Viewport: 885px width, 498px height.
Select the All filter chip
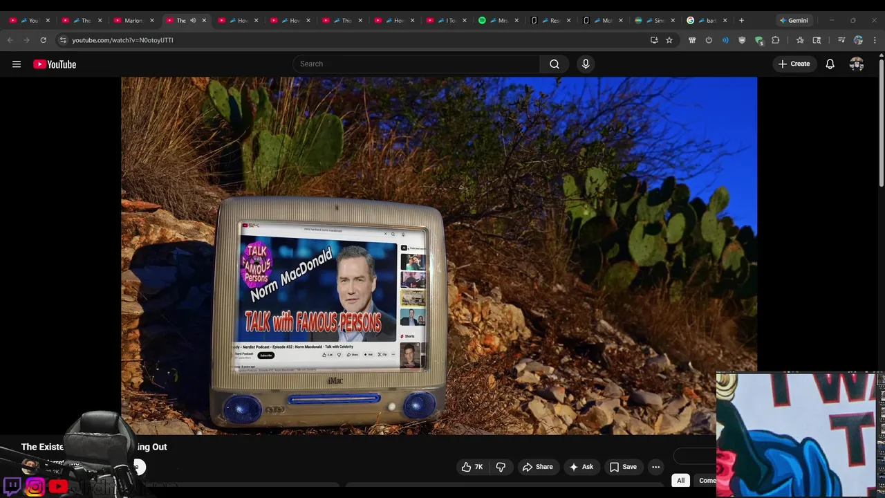pos(680,481)
